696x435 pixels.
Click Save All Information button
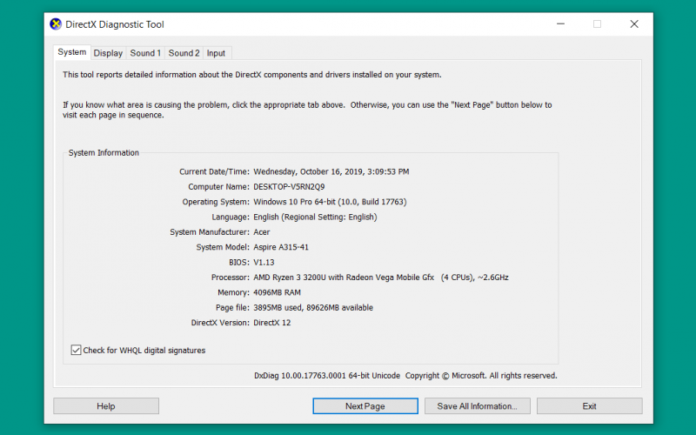[x=477, y=406]
